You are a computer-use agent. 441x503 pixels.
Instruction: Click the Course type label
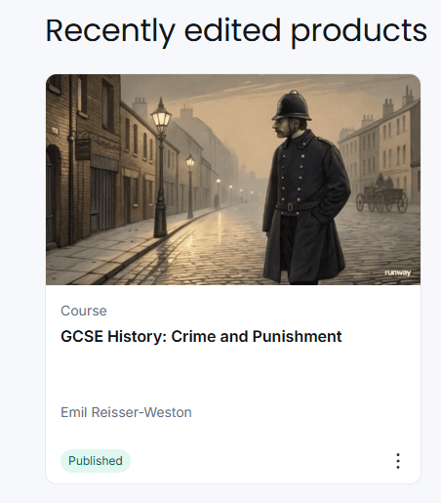click(84, 311)
